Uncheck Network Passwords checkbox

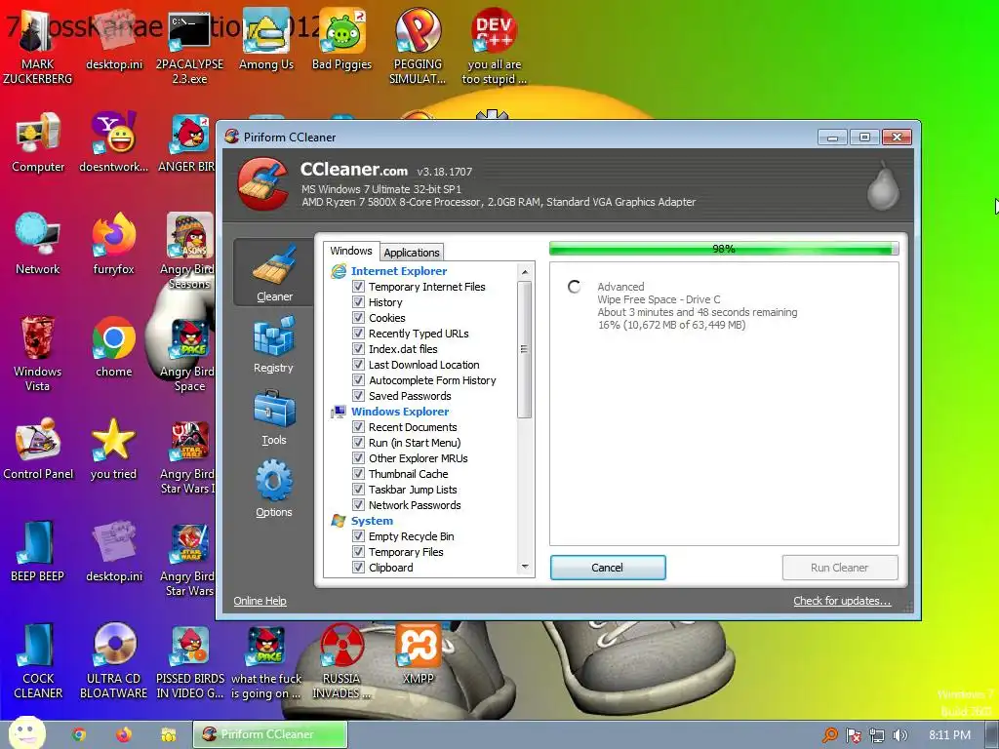[358, 505]
